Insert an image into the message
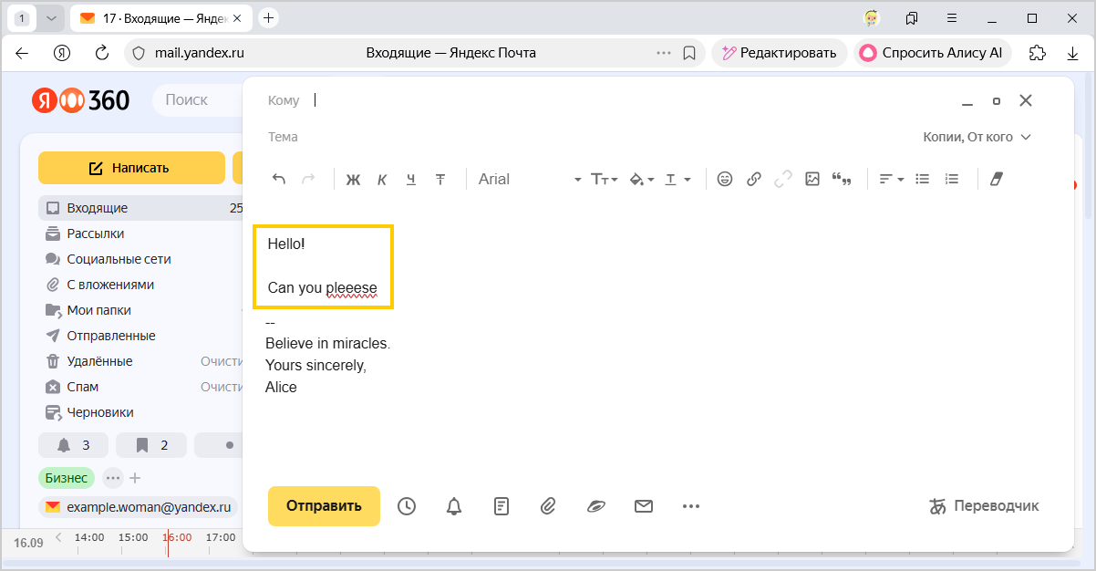 pyautogui.click(x=812, y=180)
